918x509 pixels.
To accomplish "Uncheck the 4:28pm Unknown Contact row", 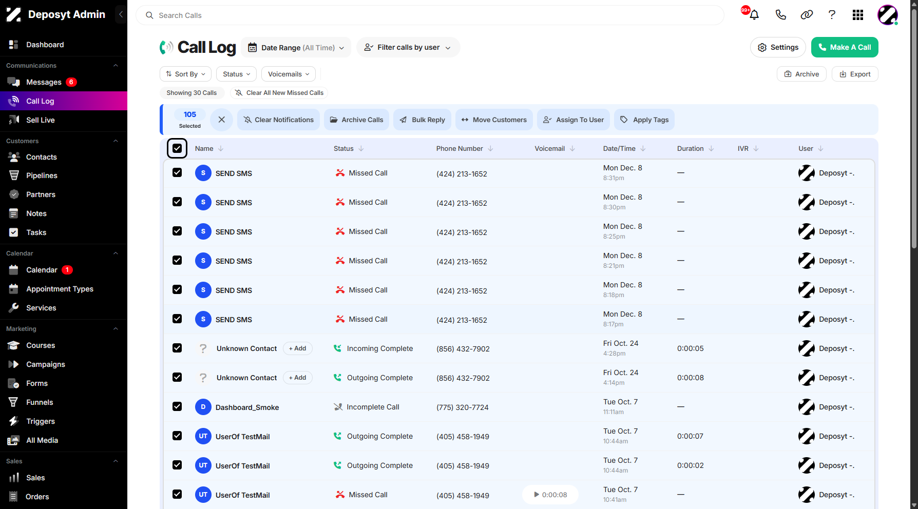I will click(177, 348).
